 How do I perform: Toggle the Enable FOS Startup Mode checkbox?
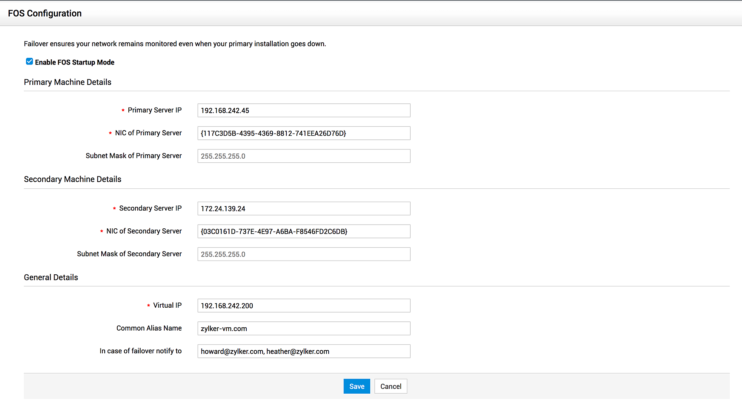tap(29, 62)
